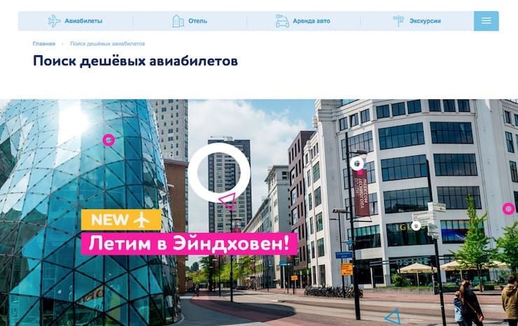Click the car icon for Аренда авто
The width and height of the screenshot is (518, 326).
coord(282,21)
